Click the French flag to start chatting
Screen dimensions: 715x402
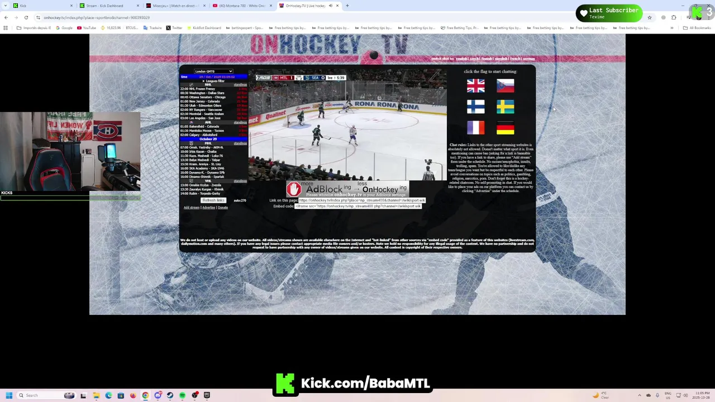tap(475, 128)
